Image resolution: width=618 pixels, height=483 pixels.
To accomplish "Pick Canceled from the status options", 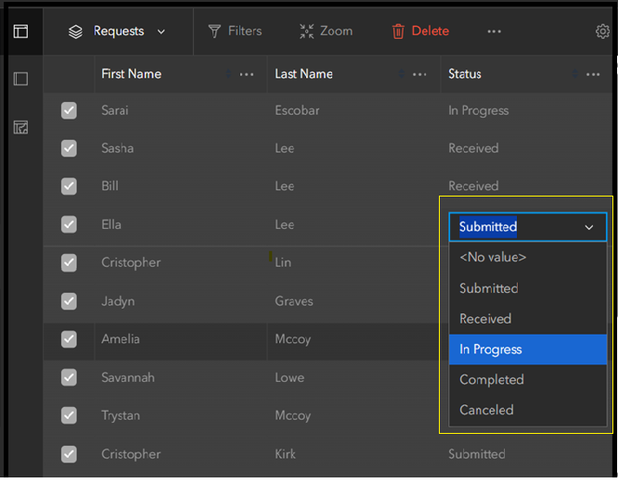I will point(527,410).
